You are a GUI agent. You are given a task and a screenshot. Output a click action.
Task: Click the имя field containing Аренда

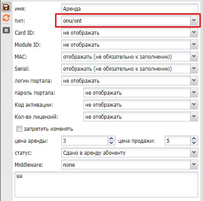tap(130, 8)
